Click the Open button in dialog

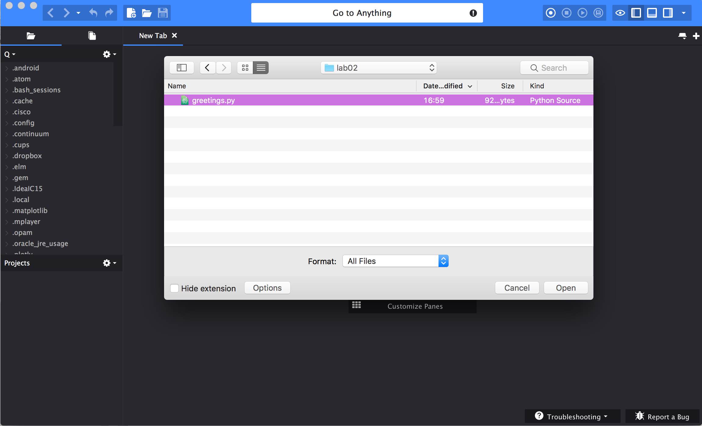pos(566,288)
